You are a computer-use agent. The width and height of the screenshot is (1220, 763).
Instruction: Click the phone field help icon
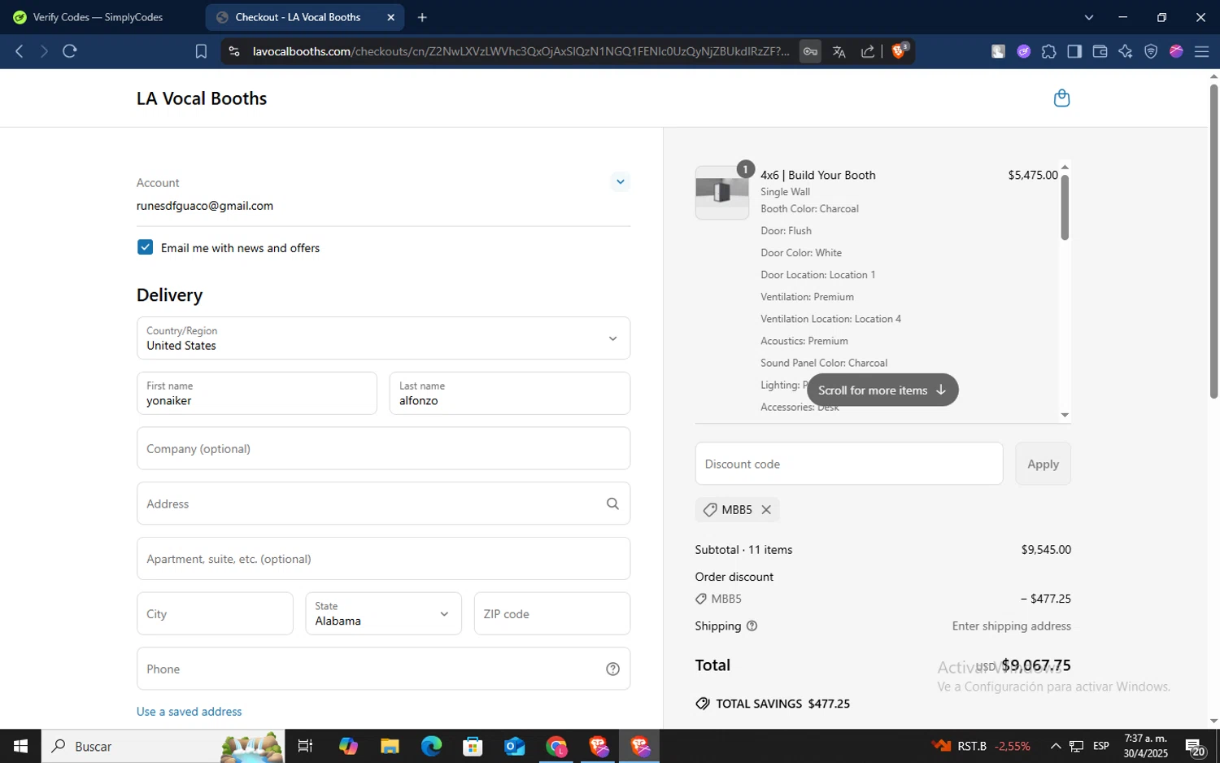tap(612, 669)
